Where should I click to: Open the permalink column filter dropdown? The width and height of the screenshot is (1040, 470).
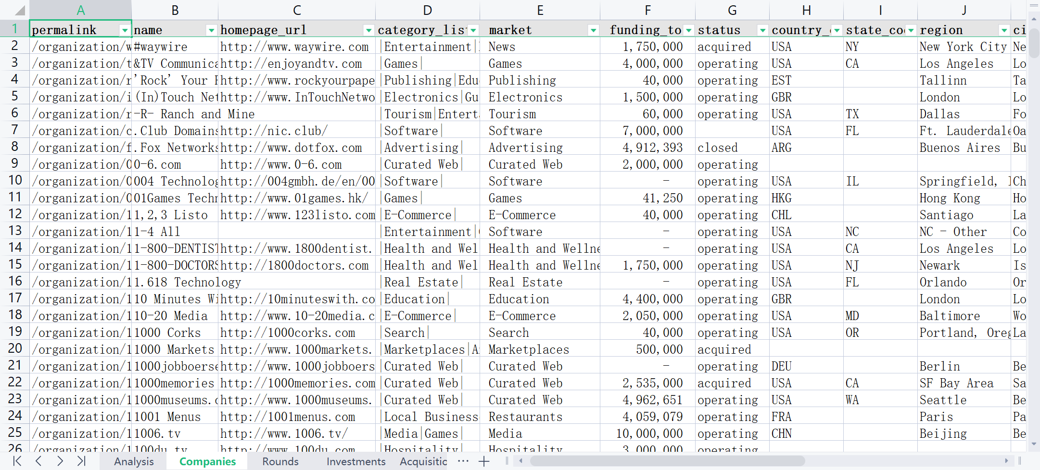click(125, 30)
